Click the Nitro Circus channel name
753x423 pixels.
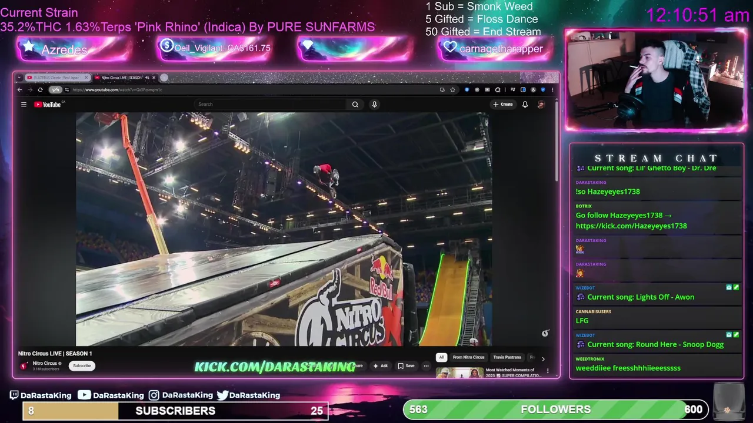pyautogui.click(x=45, y=364)
